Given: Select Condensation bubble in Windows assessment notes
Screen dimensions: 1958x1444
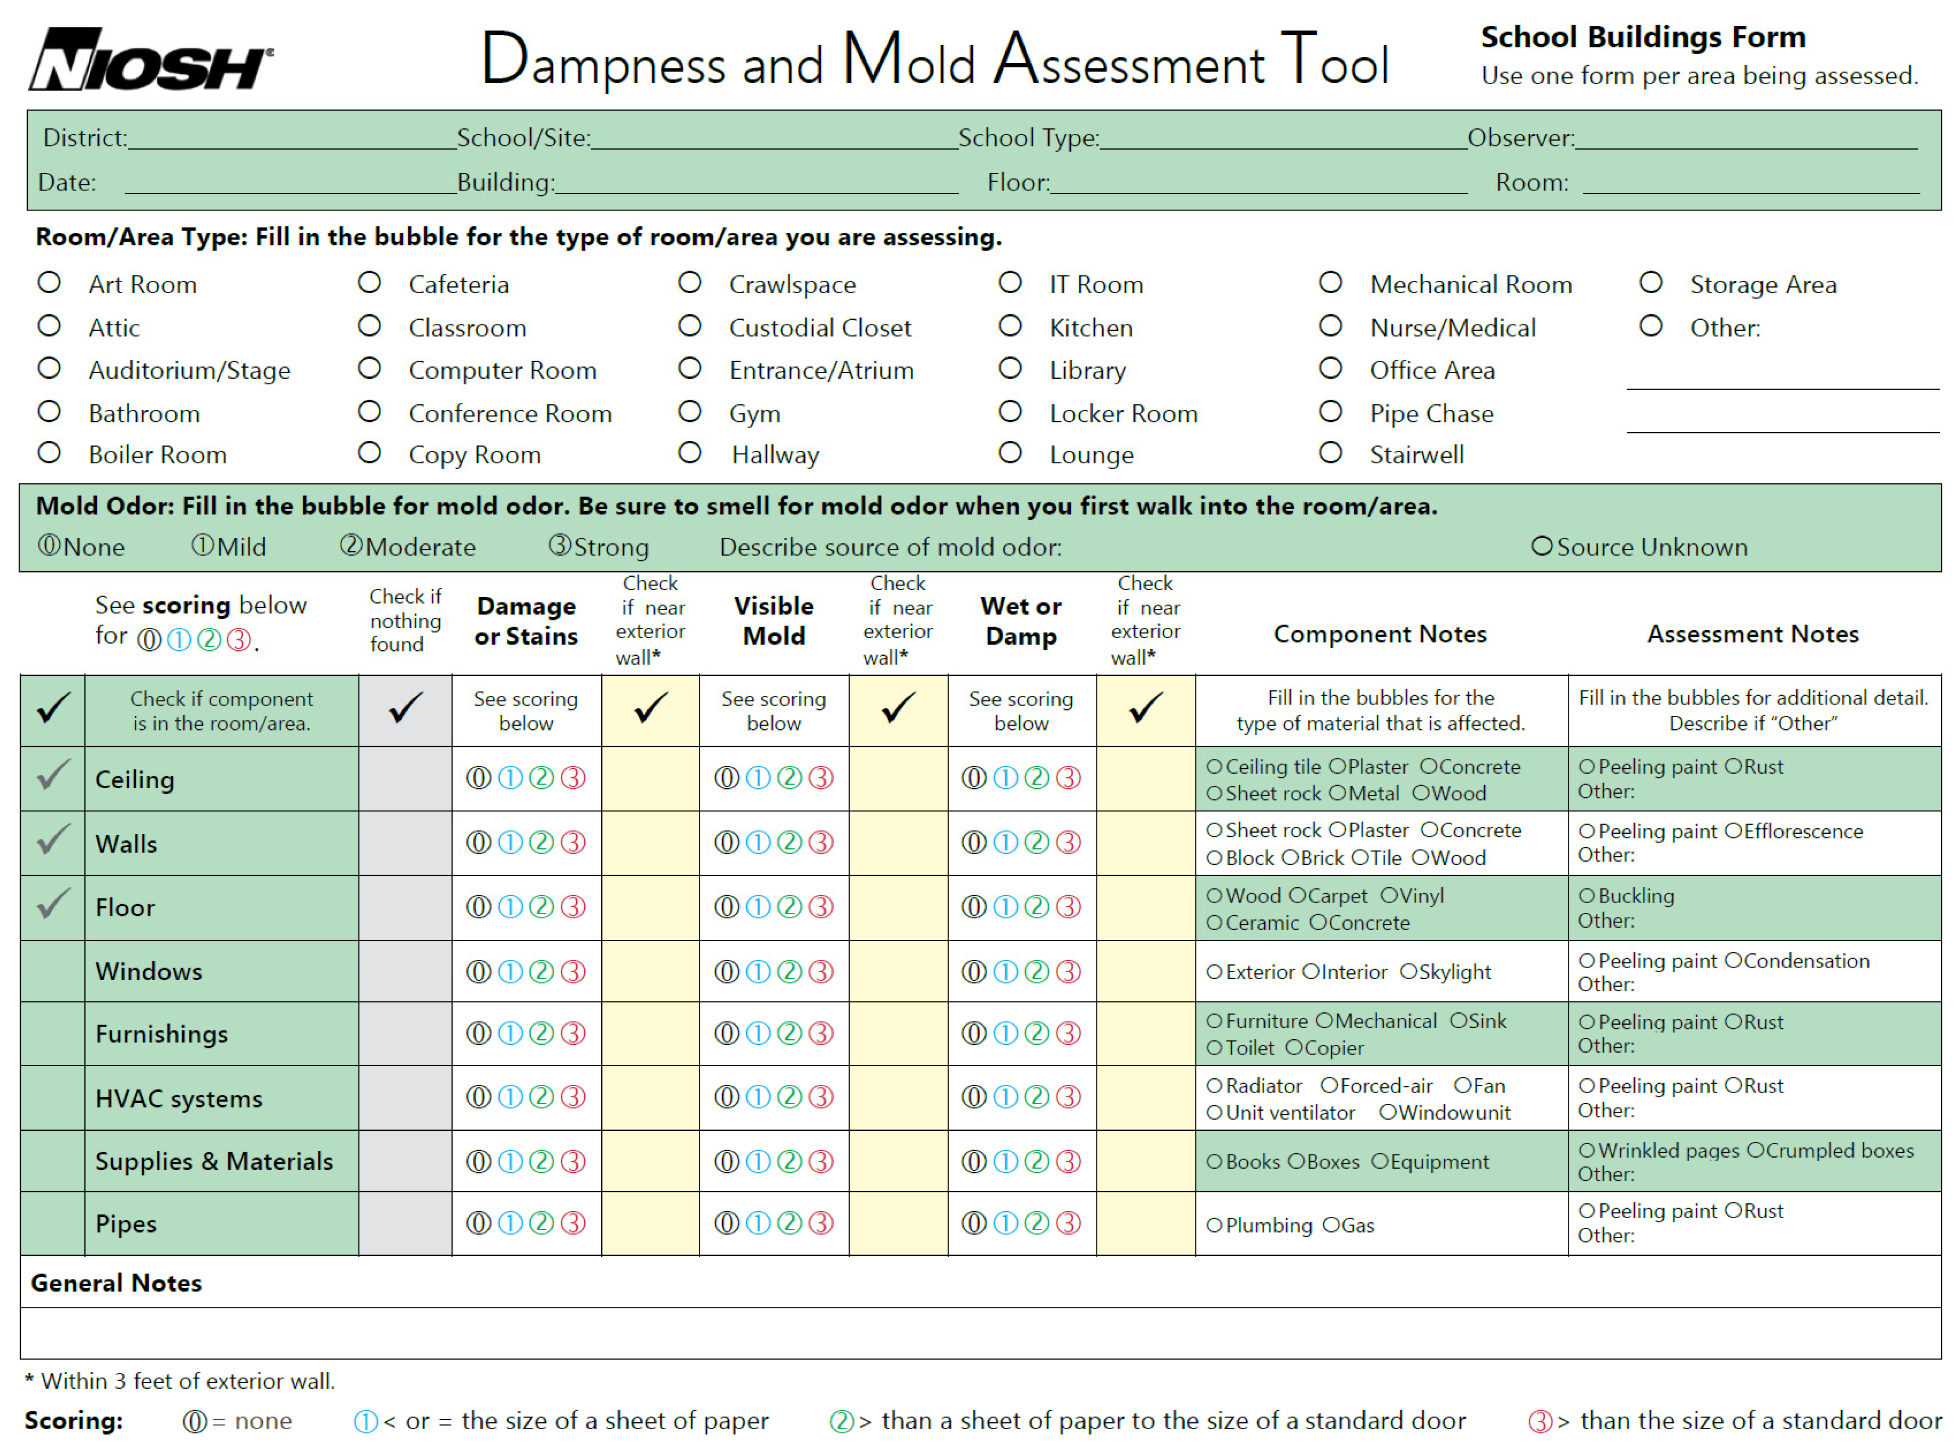Looking at the screenshot, I should [1734, 962].
